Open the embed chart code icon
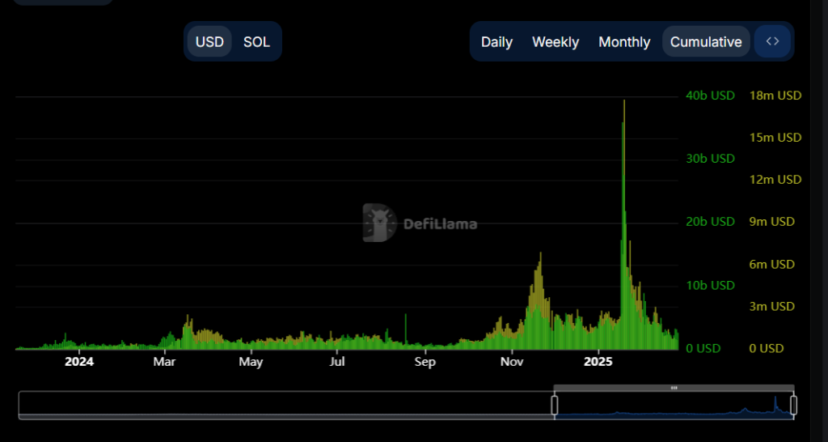The height and width of the screenshot is (442, 828). pos(772,41)
